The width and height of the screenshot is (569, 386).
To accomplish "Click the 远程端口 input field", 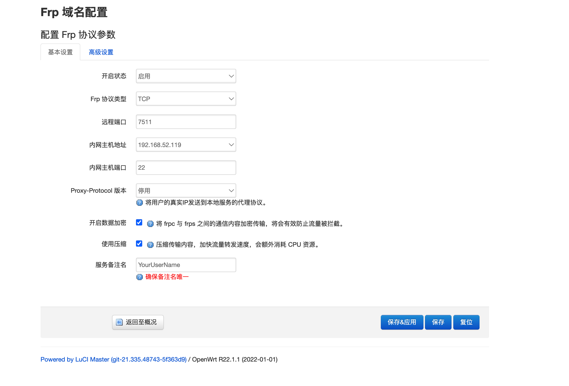I will (186, 122).
